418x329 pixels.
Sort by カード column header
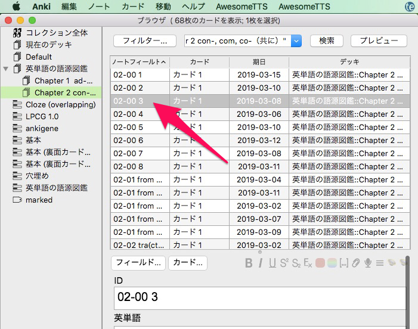pyautogui.click(x=199, y=62)
